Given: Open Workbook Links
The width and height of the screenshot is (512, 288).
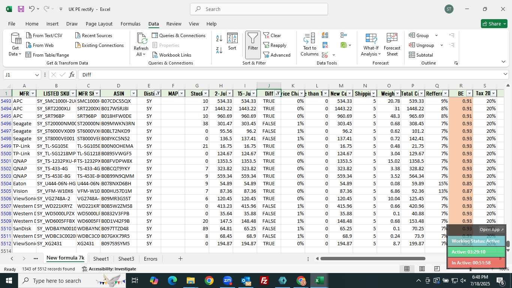Looking at the screenshot, I should tap(172, 55).
